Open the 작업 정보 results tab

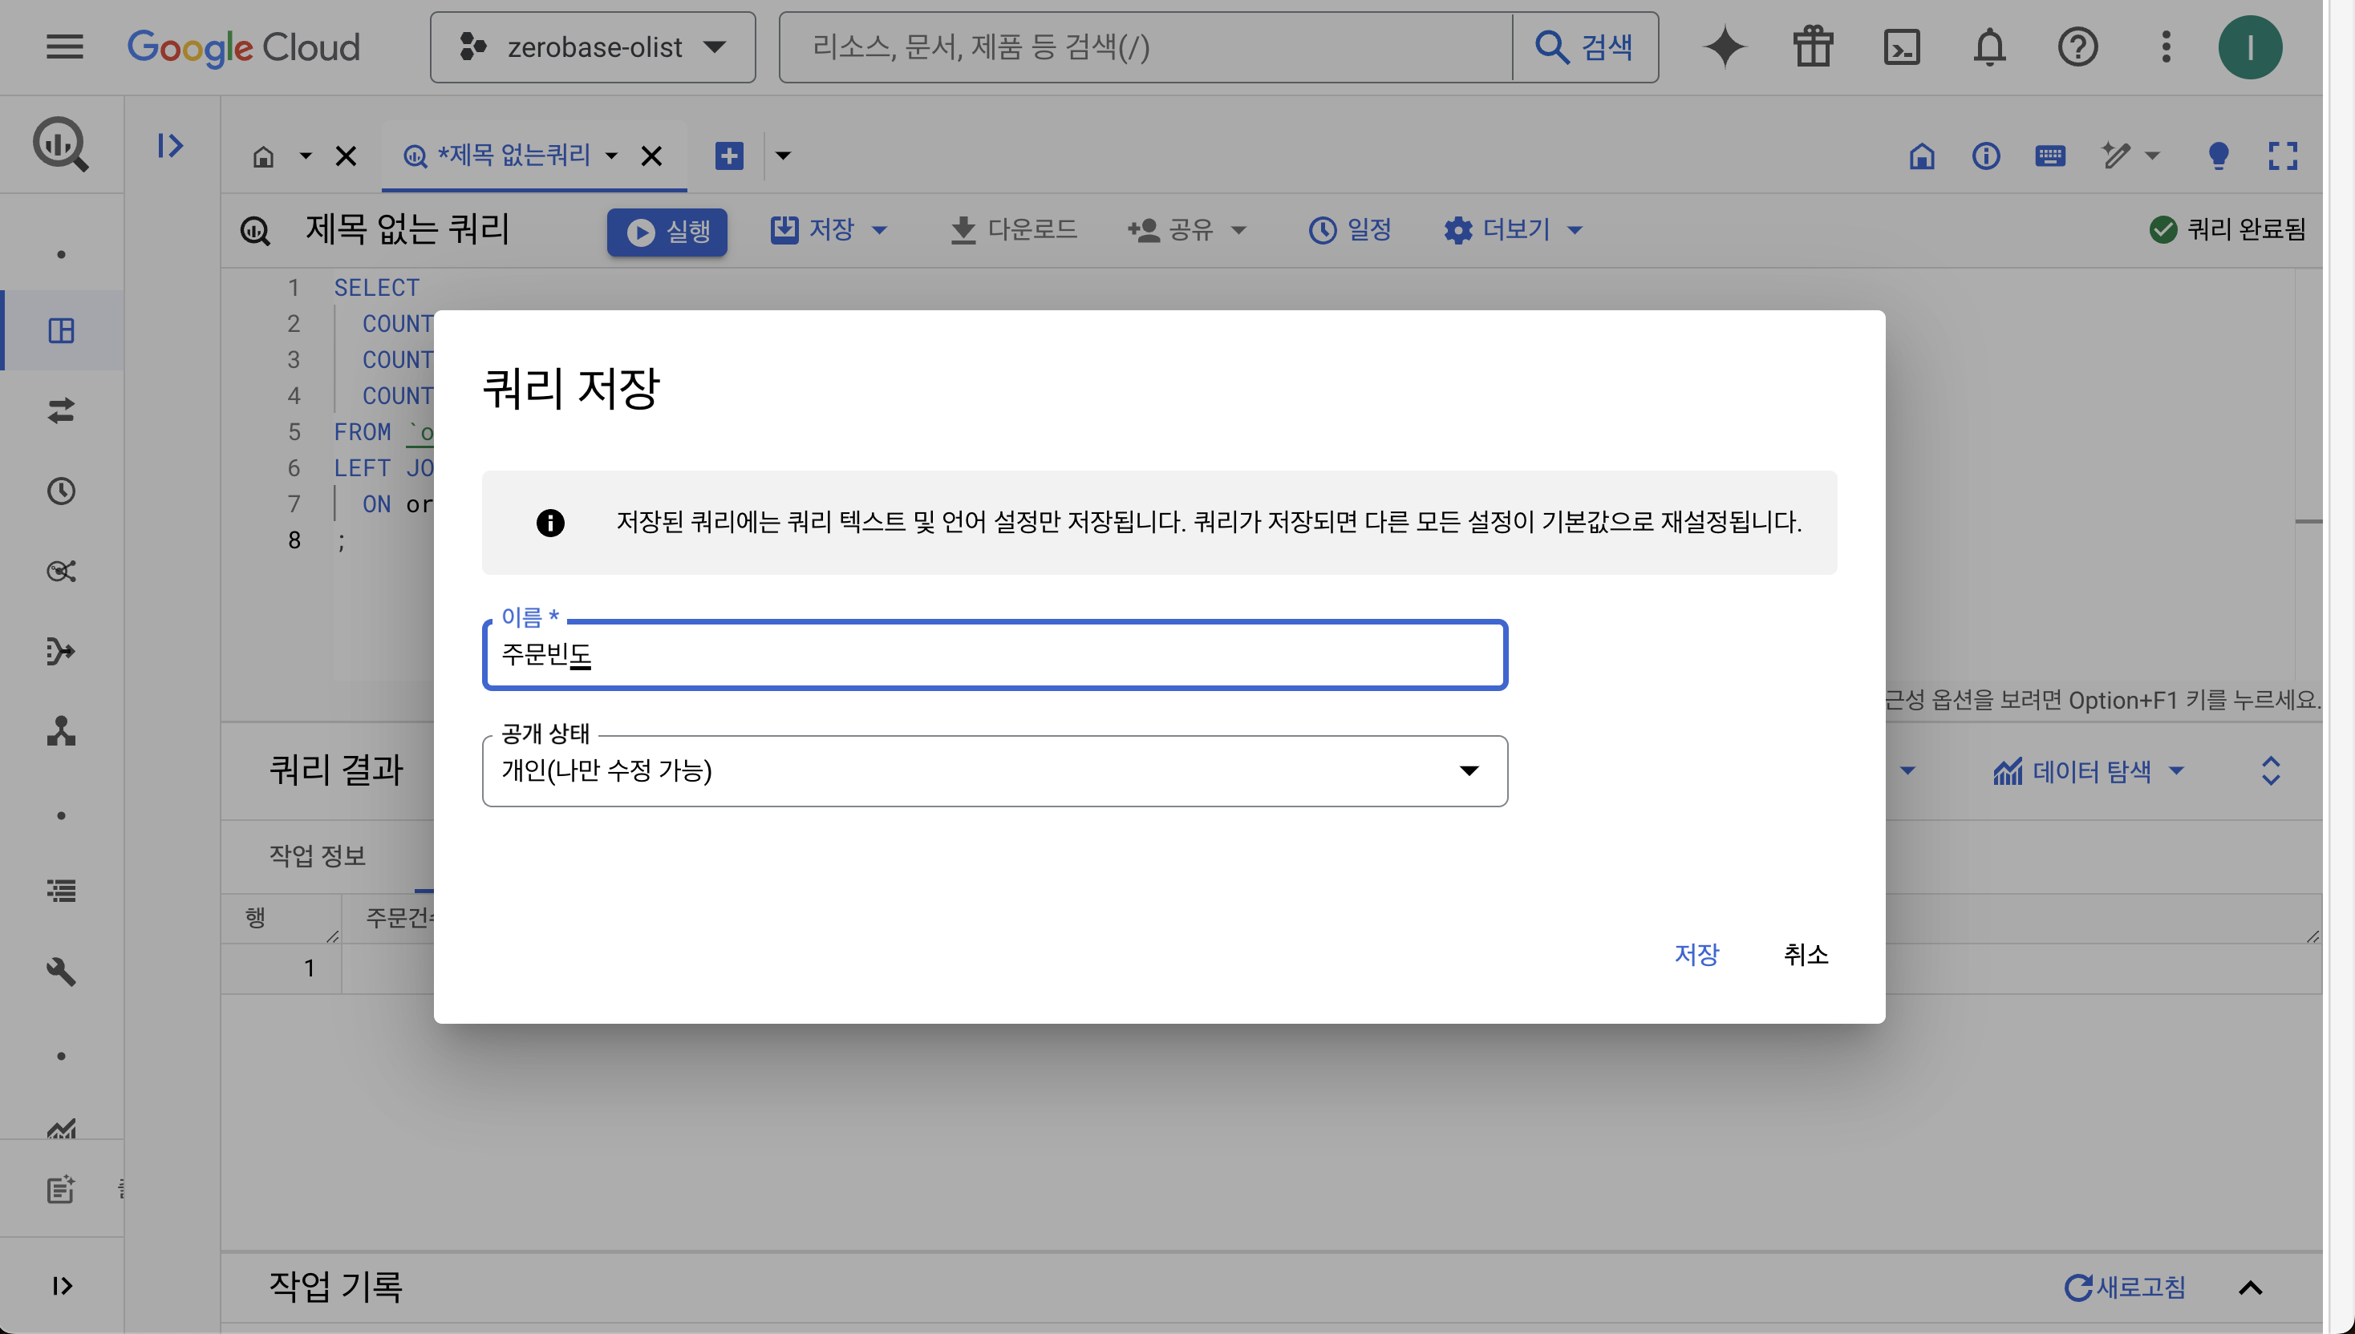317,855
